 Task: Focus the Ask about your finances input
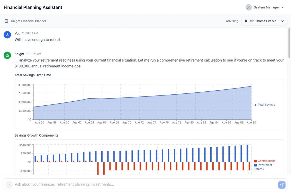[143, 185]
